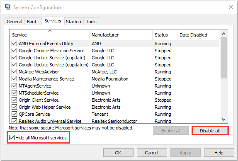Screen dimensions: 238x161
Task: Click the Tencent manufacturer cell
Action: (100, 114)
